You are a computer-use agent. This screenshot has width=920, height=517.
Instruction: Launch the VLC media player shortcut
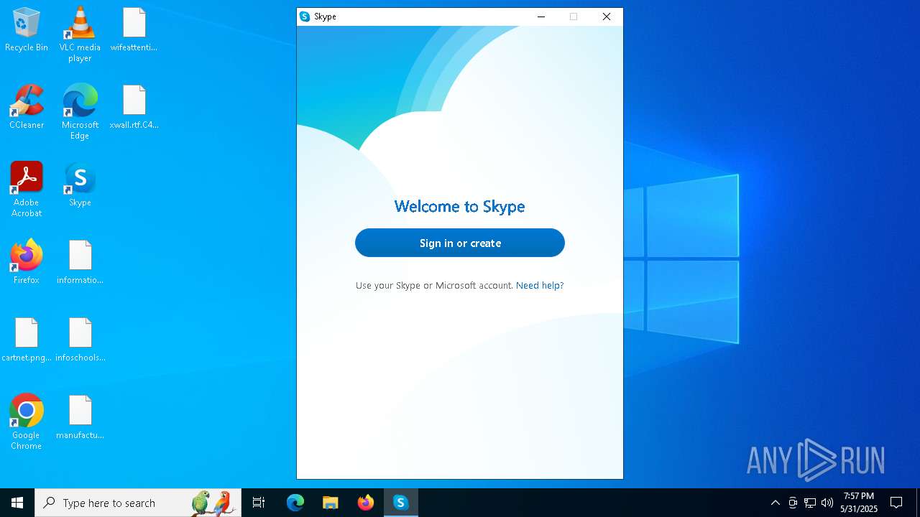(x=80, y=34)
